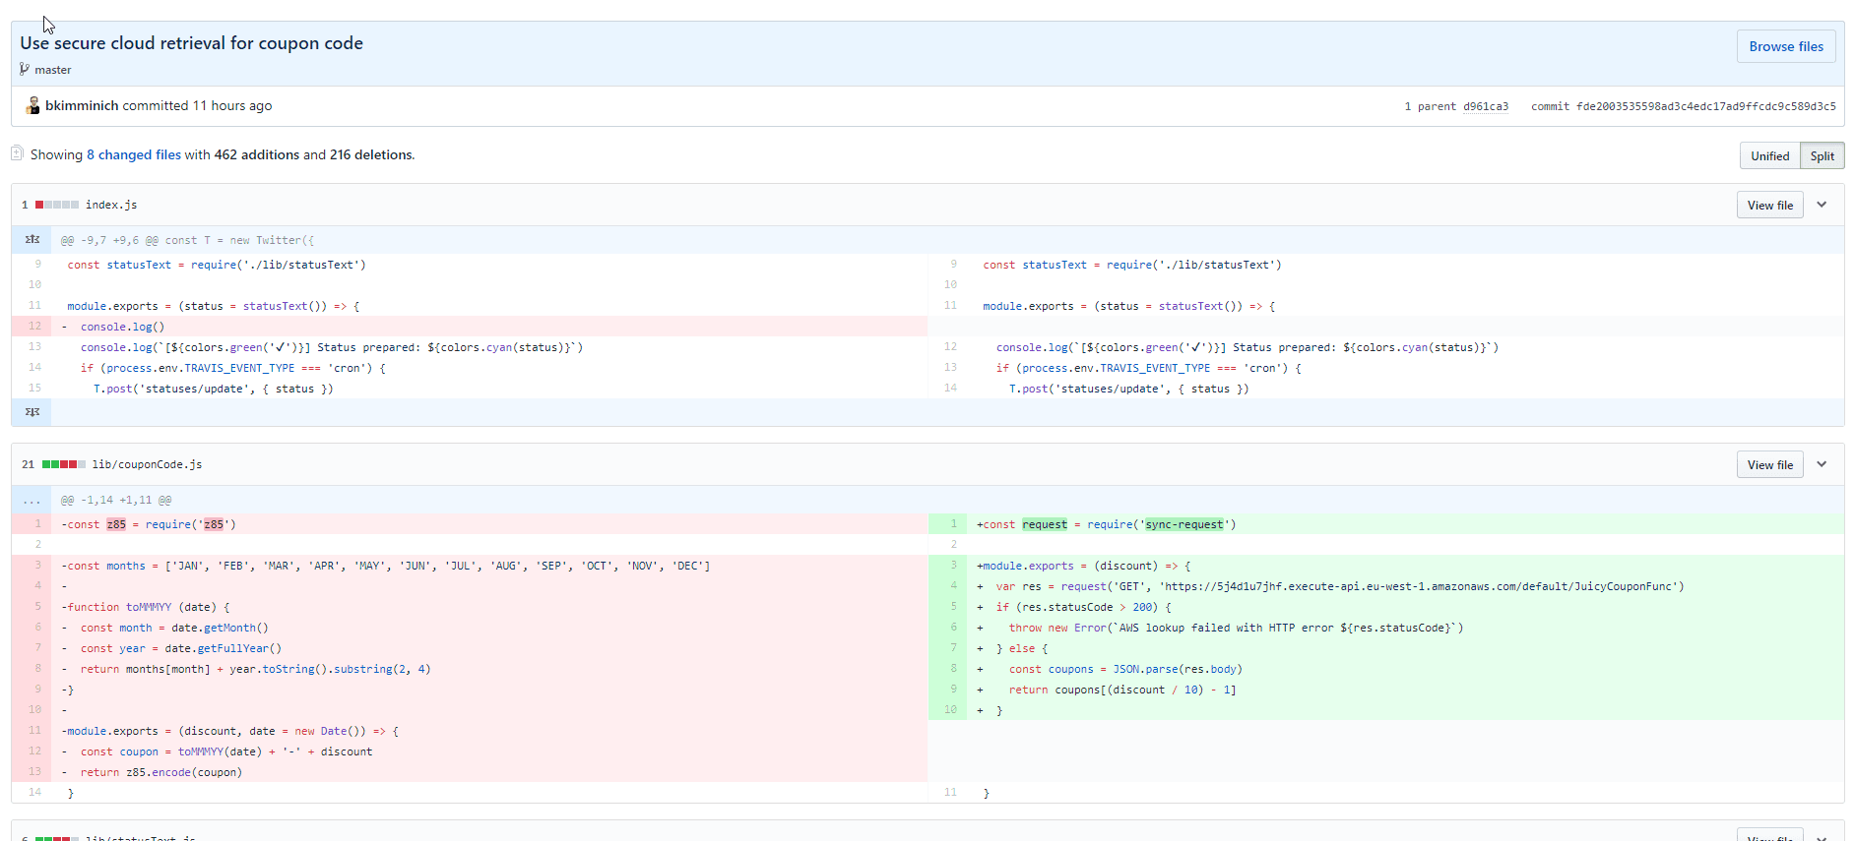View file for lib/couponCode.js
The height and width of the screenshot is (841, 1855).
tap(1769, 464)
